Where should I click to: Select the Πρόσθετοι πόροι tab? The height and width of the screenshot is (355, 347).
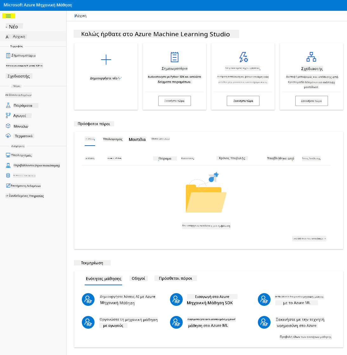coord(175,278)
